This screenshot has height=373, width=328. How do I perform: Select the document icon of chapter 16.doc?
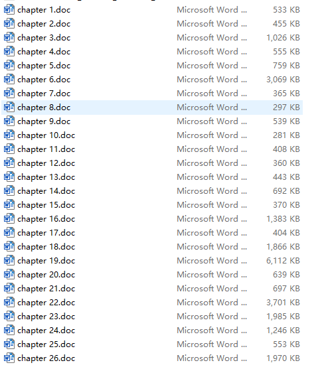(9, 219)
